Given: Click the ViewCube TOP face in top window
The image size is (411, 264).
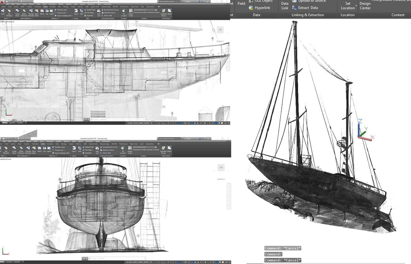Looking at the screenshot, I should pyautogui.click(x=220, y=30).
